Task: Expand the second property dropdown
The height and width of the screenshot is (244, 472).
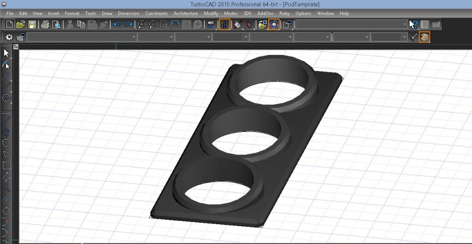Action: [x=156, y=37]
